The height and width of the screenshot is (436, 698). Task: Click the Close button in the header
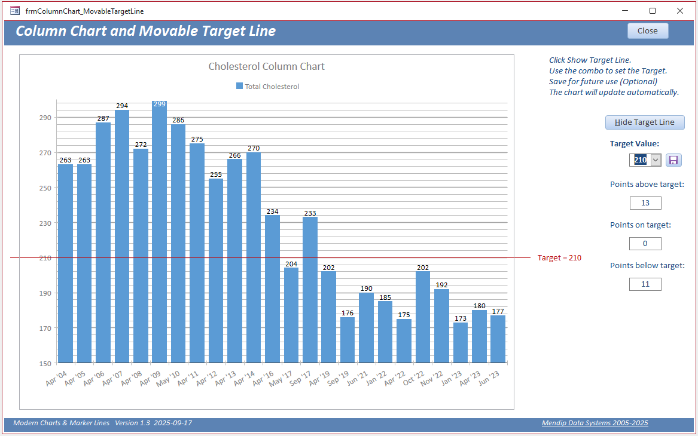pos(648,30)
